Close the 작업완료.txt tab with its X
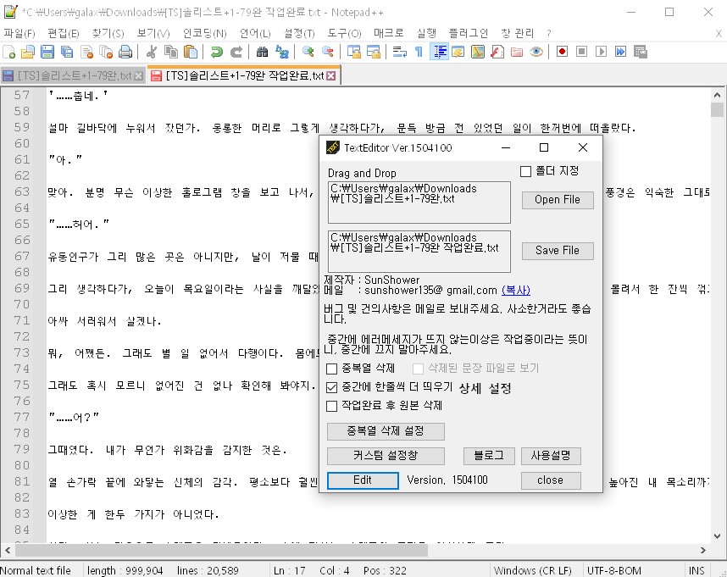Screen dimensions: 727x577 330,76
